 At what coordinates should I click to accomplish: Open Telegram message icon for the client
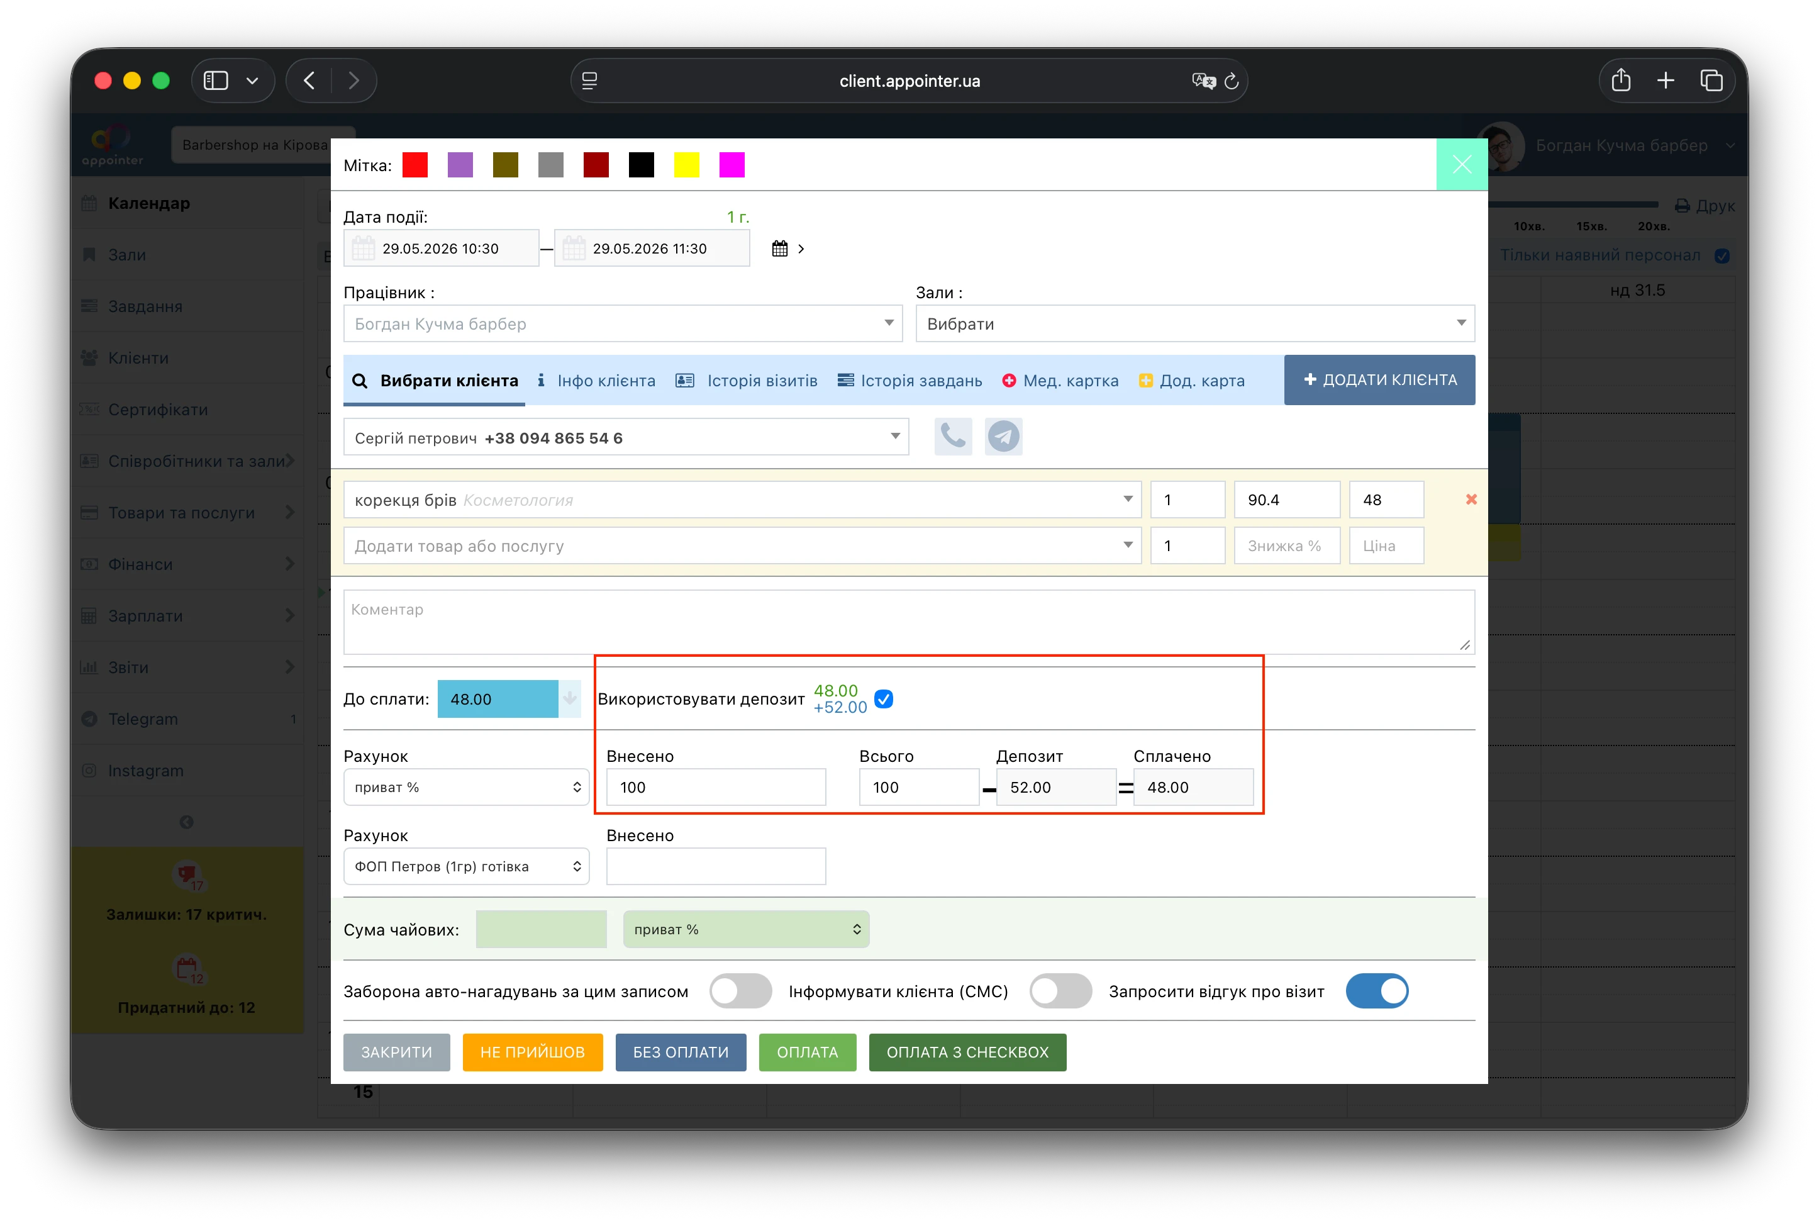pyautogui.click(x=1003, y=436)
